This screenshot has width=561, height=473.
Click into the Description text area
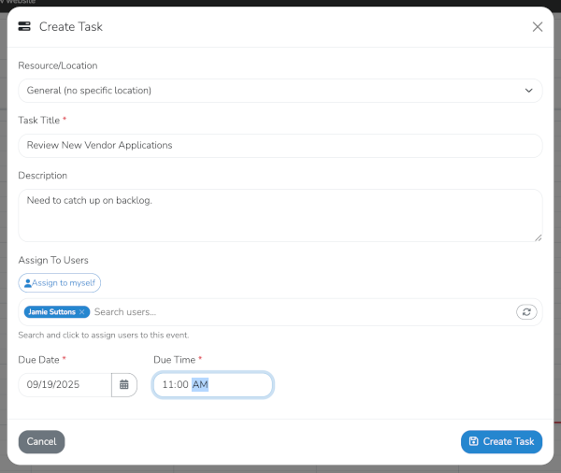coord(280,216)
